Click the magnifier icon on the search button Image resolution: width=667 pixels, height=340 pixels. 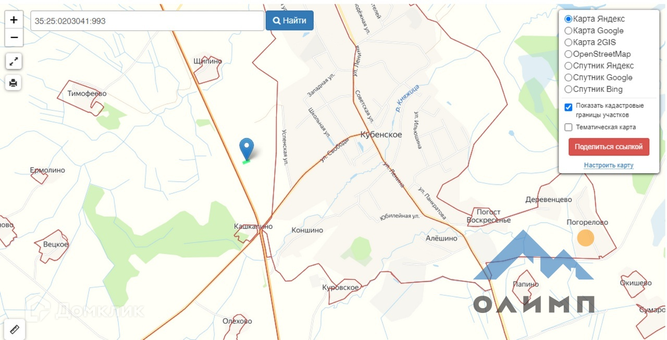pos(276,21)
